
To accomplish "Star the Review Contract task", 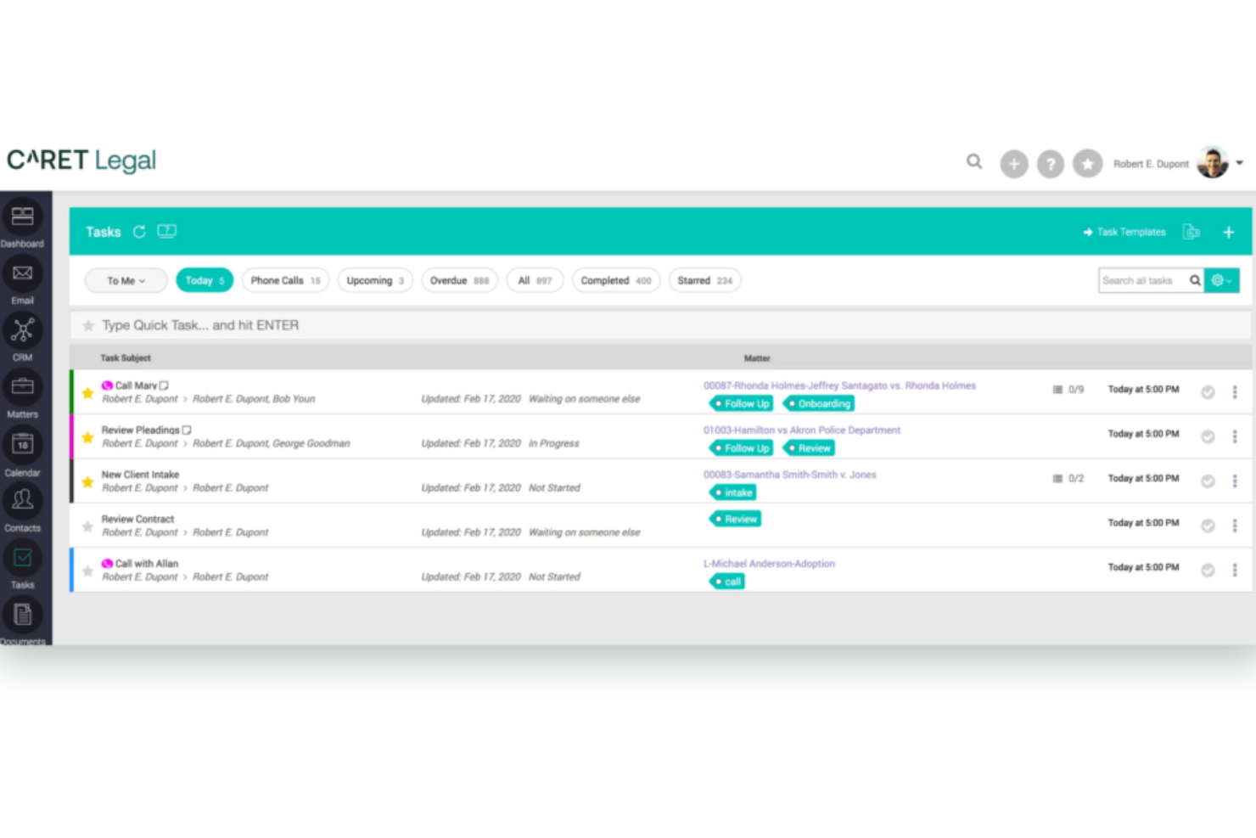I will (87, 526).
